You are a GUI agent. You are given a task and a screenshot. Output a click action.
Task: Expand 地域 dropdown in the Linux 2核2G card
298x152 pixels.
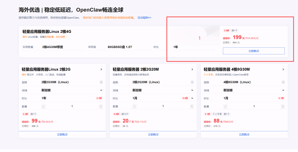pos(101,90)
